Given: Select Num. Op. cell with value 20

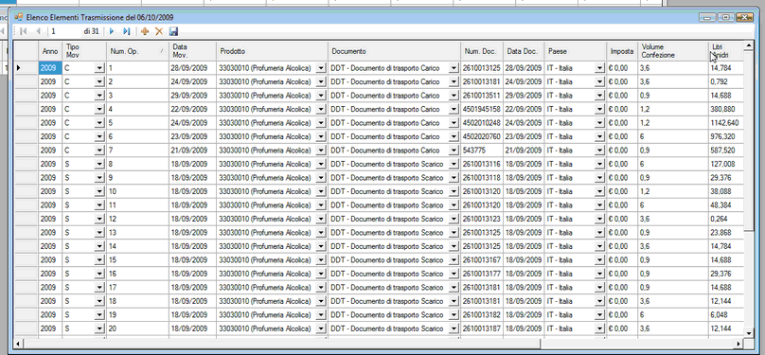Looking at the screenshot, I should (137, 328).
